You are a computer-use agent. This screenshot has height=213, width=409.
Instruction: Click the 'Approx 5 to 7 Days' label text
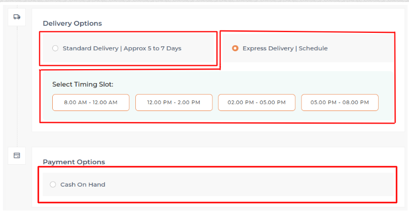coord(152,48)
